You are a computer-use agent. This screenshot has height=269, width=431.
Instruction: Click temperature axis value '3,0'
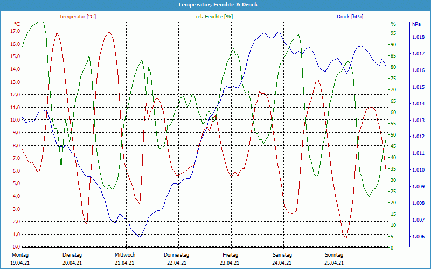click(x=16, y=209)
